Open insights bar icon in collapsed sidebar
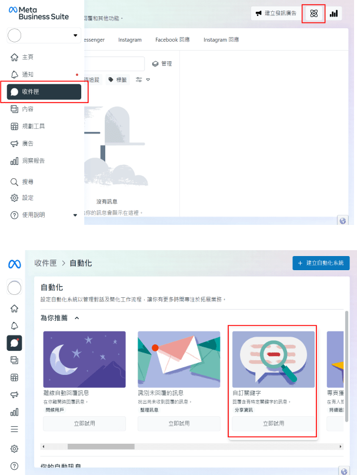This screenshot has width=357, height=475. [x=14, y=412]
